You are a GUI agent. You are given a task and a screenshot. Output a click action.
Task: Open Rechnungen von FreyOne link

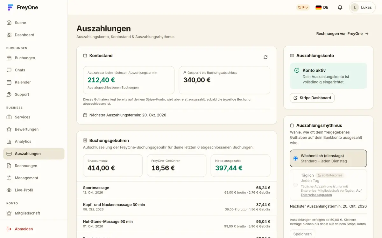tap(343, 33)
